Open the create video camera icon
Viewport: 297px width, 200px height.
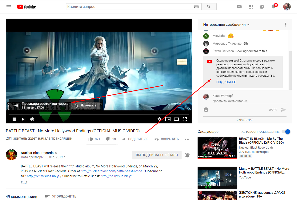tap(239, 7)
